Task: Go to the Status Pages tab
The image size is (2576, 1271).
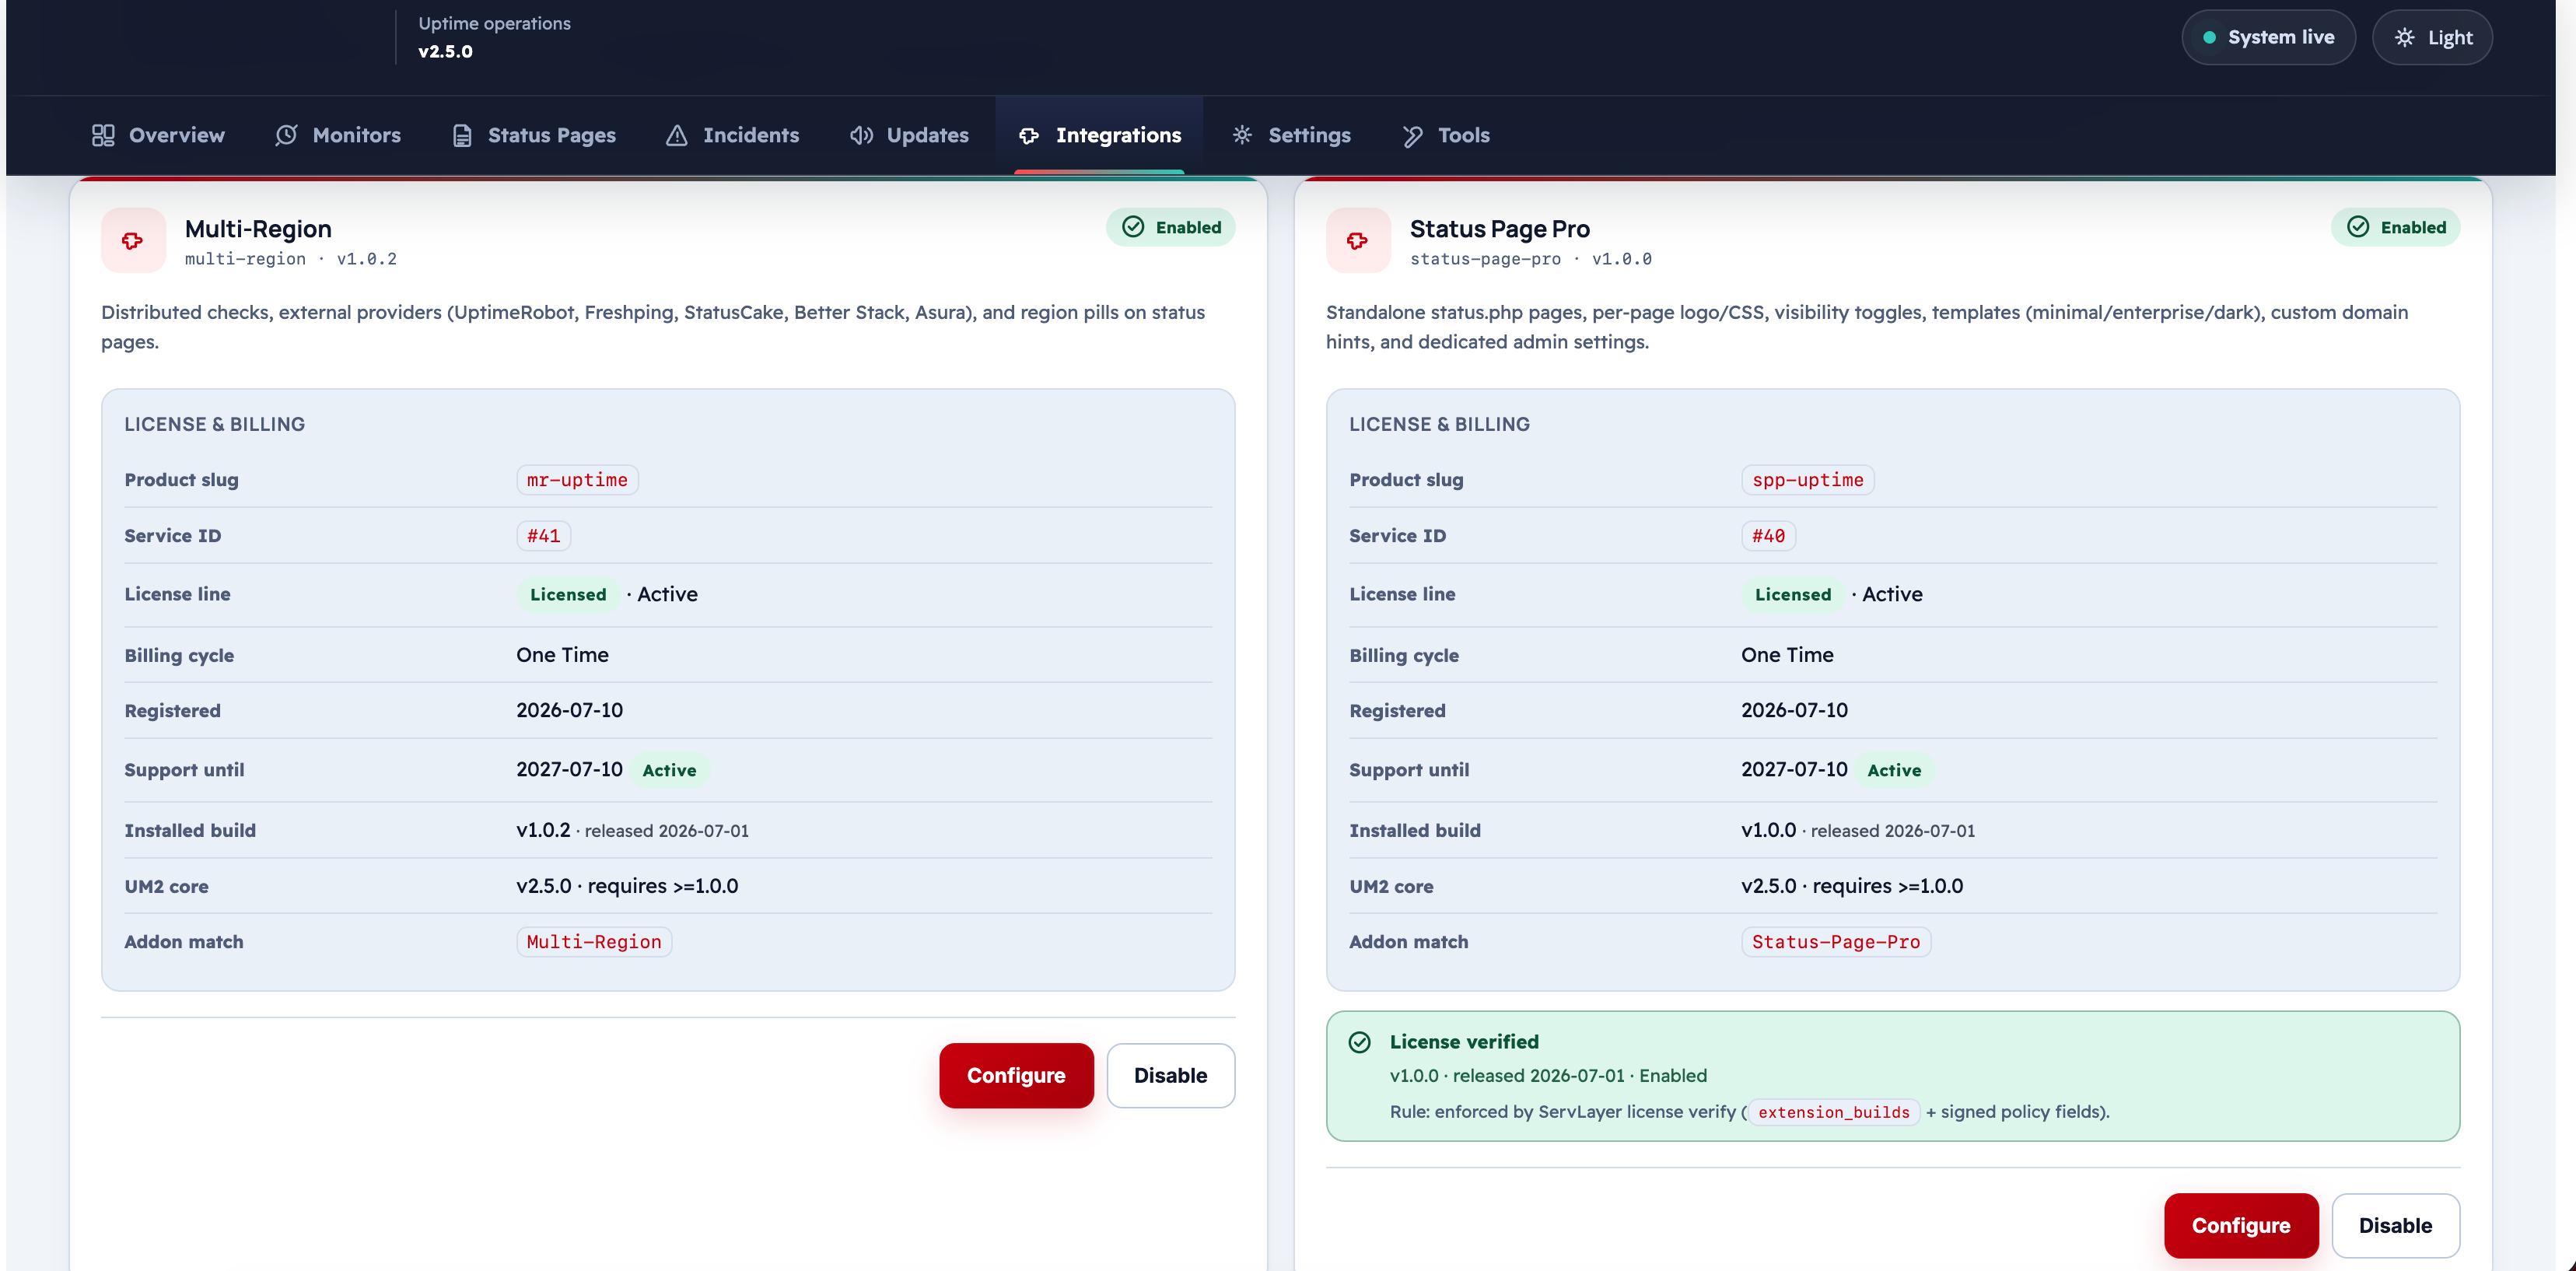Action: 534,135
